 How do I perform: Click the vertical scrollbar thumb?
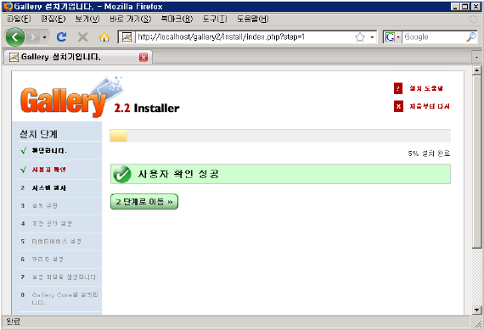click(x=477, y=161)
